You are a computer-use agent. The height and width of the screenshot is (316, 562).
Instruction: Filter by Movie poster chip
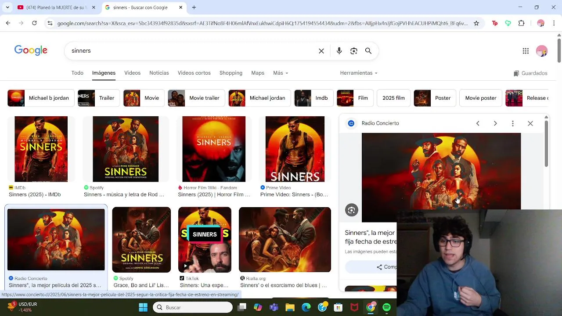(481, 98)
